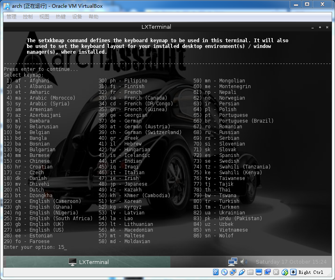Click the speaker volume icon in guest panel

tap(243, 262)
